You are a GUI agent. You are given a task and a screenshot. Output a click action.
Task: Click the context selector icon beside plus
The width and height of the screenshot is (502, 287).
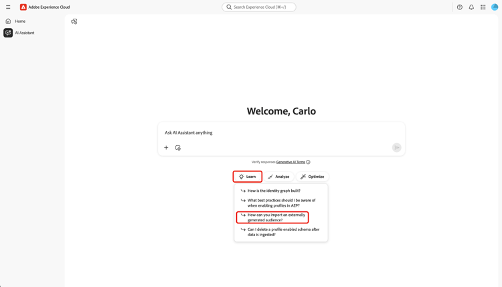(178, 147)
